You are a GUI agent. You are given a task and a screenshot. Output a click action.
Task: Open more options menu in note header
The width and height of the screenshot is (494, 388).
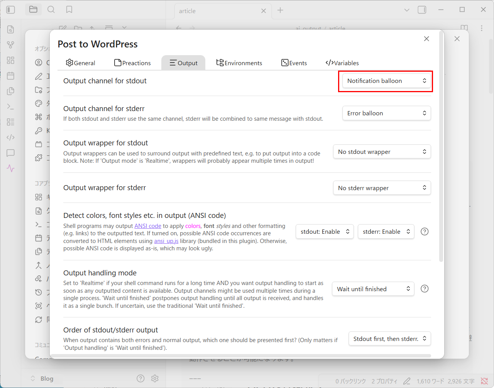coord(482,28)
